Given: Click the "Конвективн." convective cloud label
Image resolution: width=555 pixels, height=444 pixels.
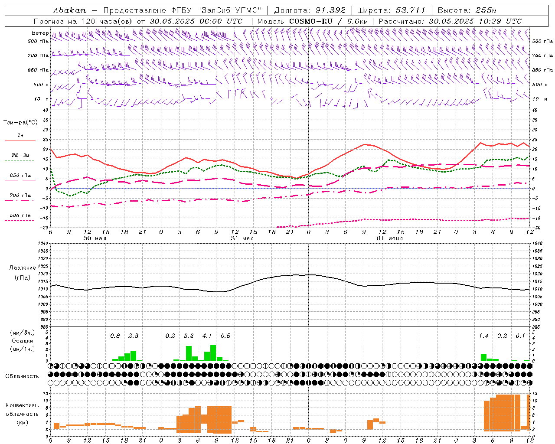Looking at the screenshot, I should (22, 405).
